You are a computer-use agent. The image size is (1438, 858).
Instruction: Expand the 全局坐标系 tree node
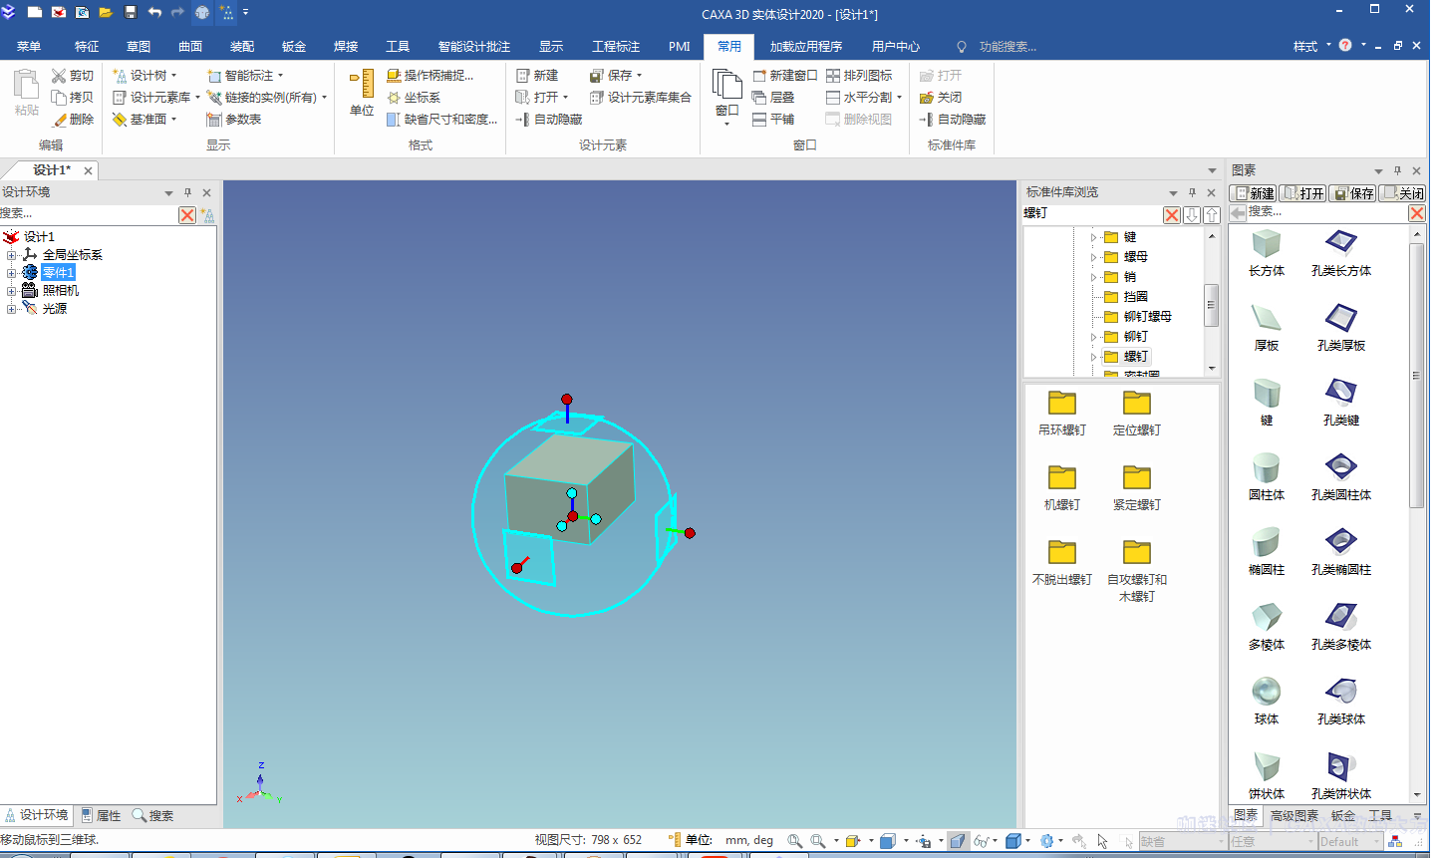pyautogui.click(x=11, y=255)
